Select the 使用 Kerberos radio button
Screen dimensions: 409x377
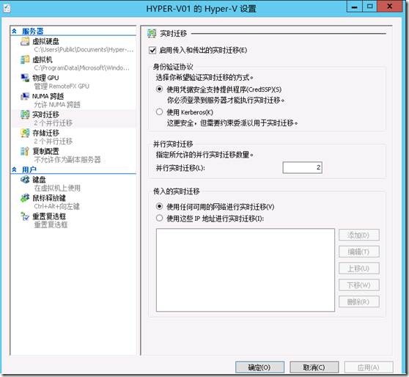click(159, 112)
